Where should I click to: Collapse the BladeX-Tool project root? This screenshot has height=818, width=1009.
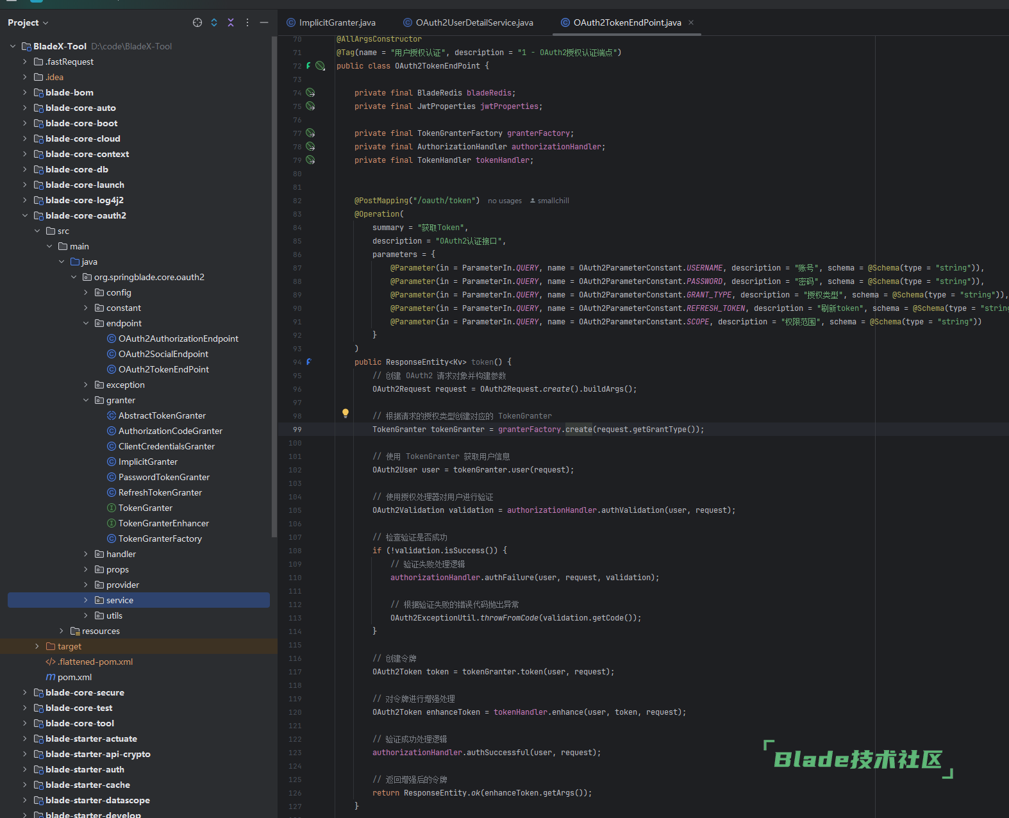[13, 46]
